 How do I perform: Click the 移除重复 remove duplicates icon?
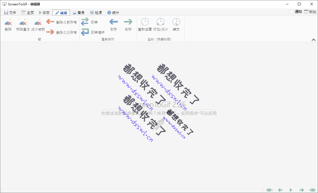[23, 22]
